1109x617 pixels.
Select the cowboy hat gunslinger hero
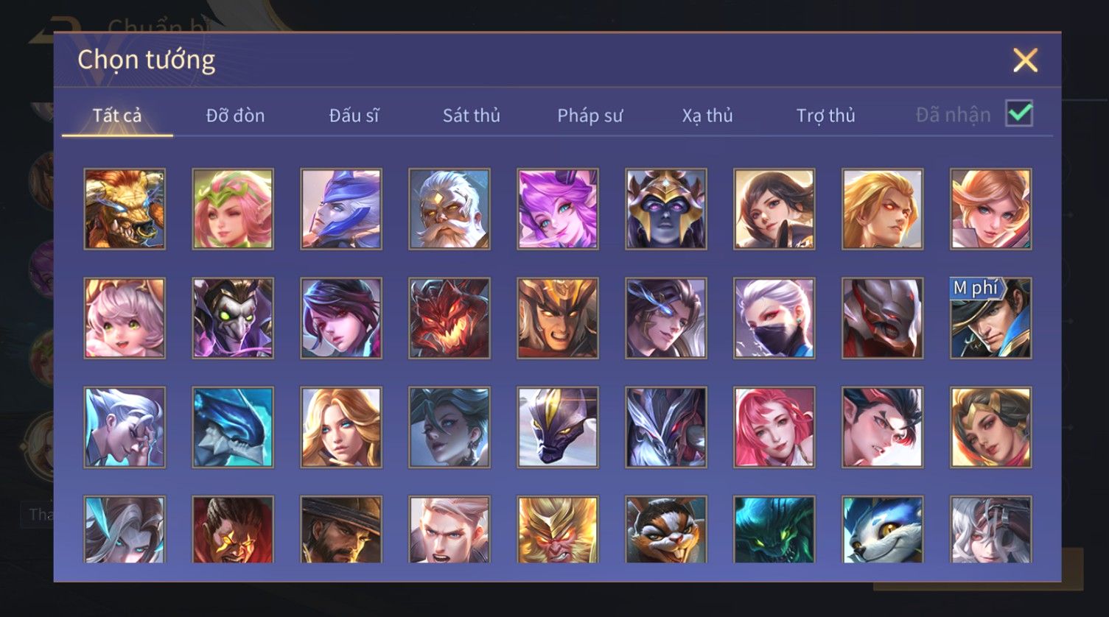[x=341, y=529]
